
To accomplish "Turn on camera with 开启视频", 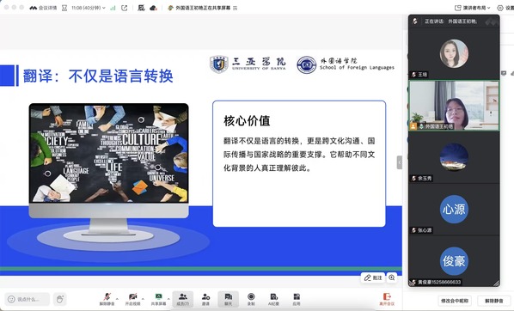I will (x=132, y=299).
